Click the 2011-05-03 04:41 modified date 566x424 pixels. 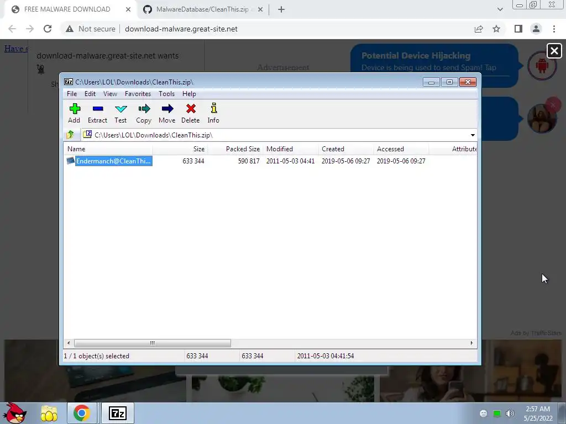coord(291,161)
